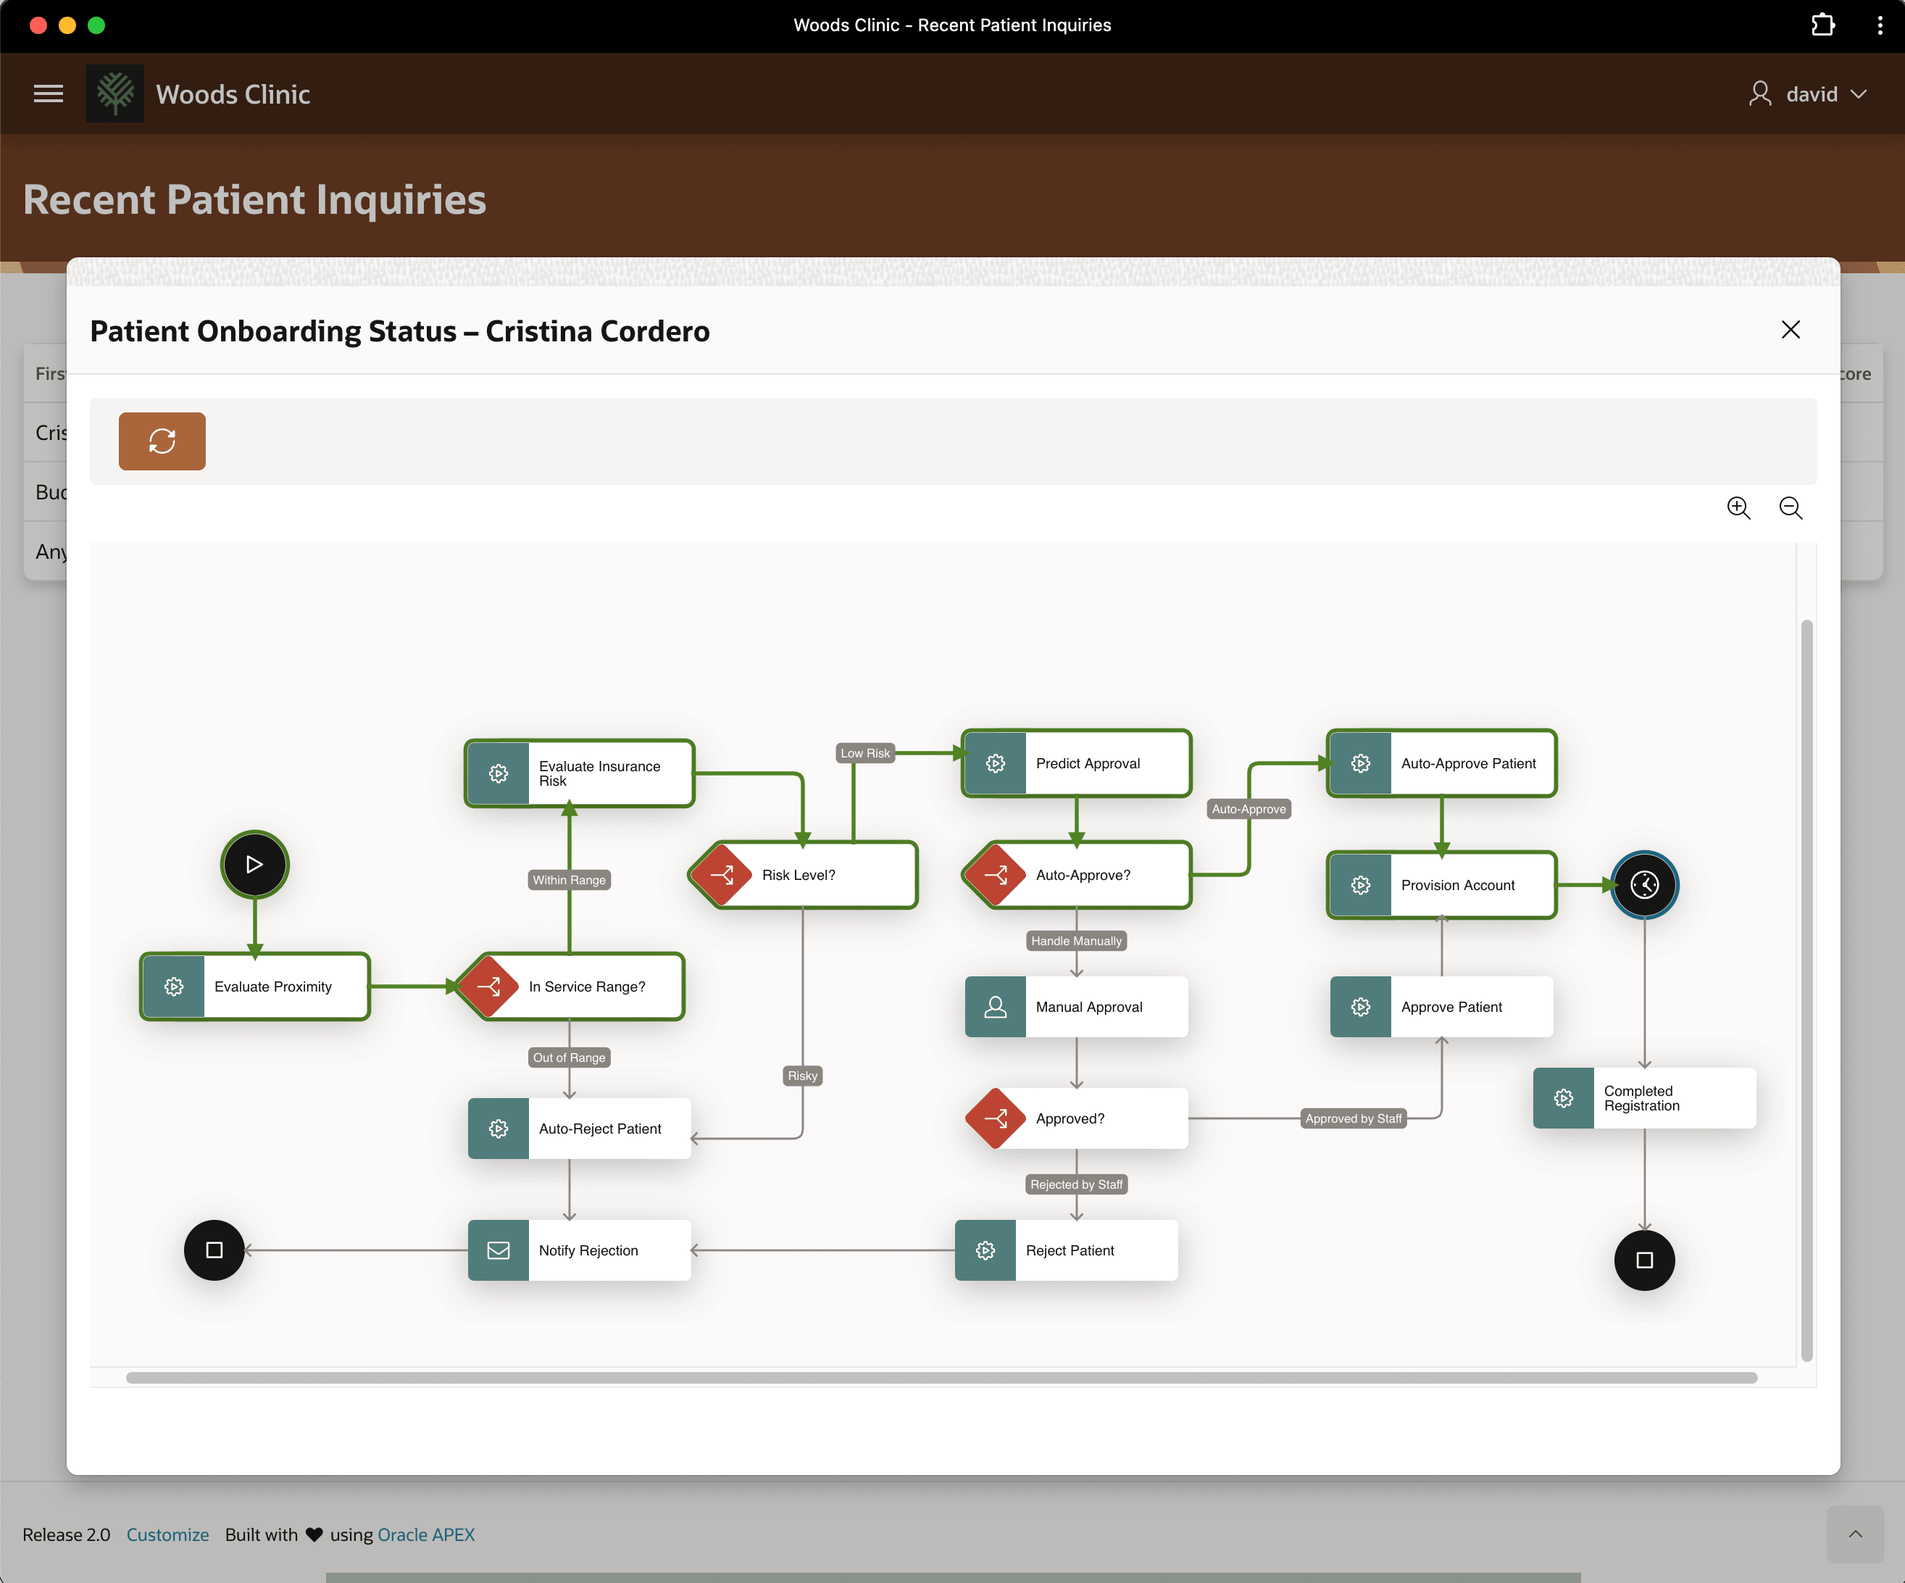The width and height of the screenshot is (1905, 1583).
Task: Click the workflow start event circle
Action: point(255,865)
